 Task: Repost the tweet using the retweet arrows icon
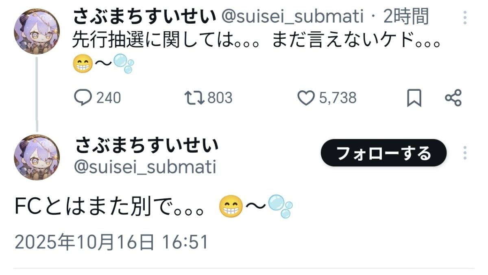194,98
